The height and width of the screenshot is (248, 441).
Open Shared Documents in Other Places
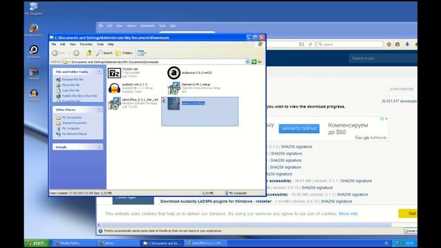click(74, 123)
